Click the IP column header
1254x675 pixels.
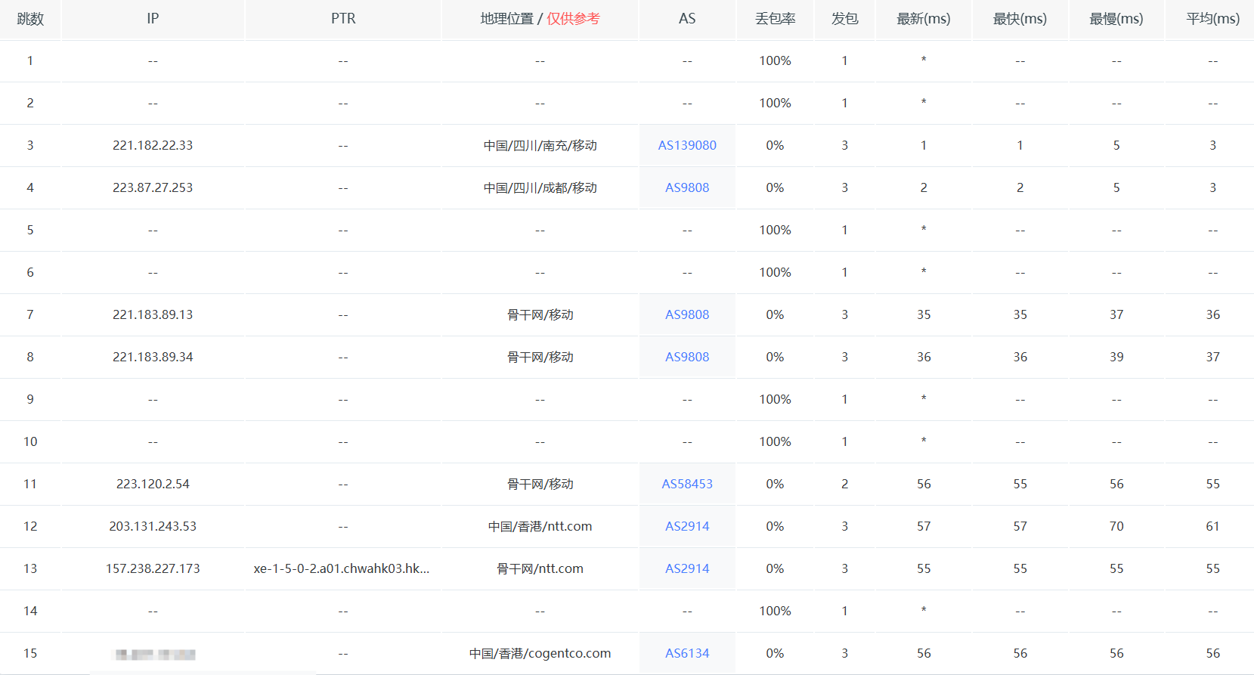153,19
